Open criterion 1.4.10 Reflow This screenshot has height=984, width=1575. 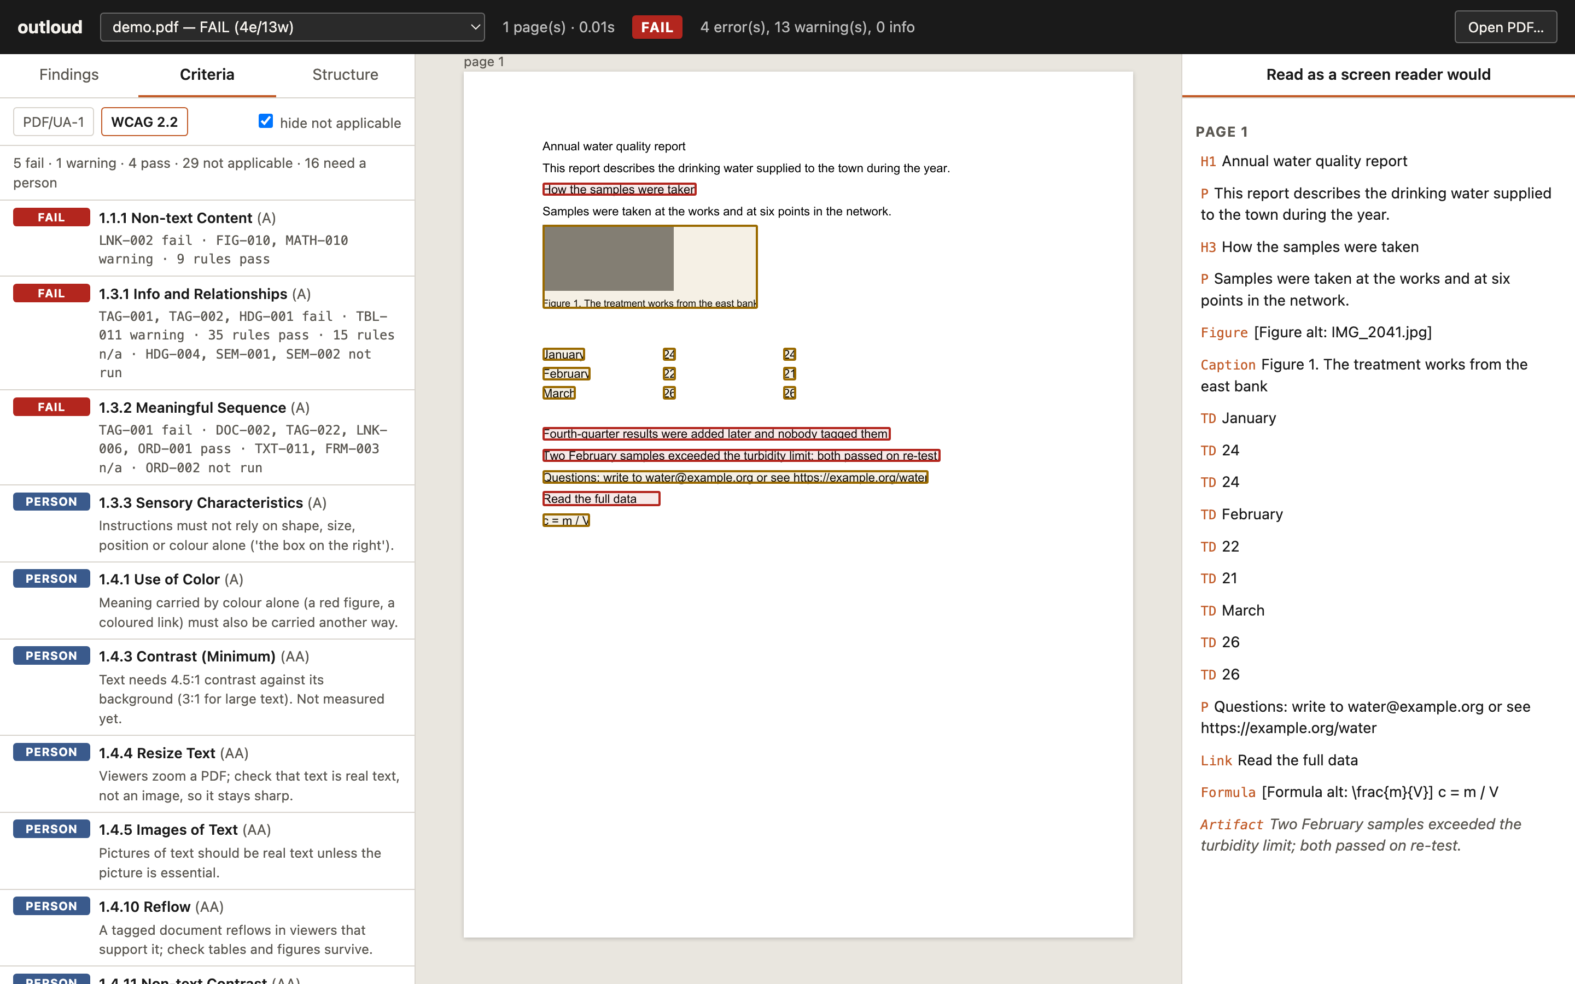[x=207, y=927]
